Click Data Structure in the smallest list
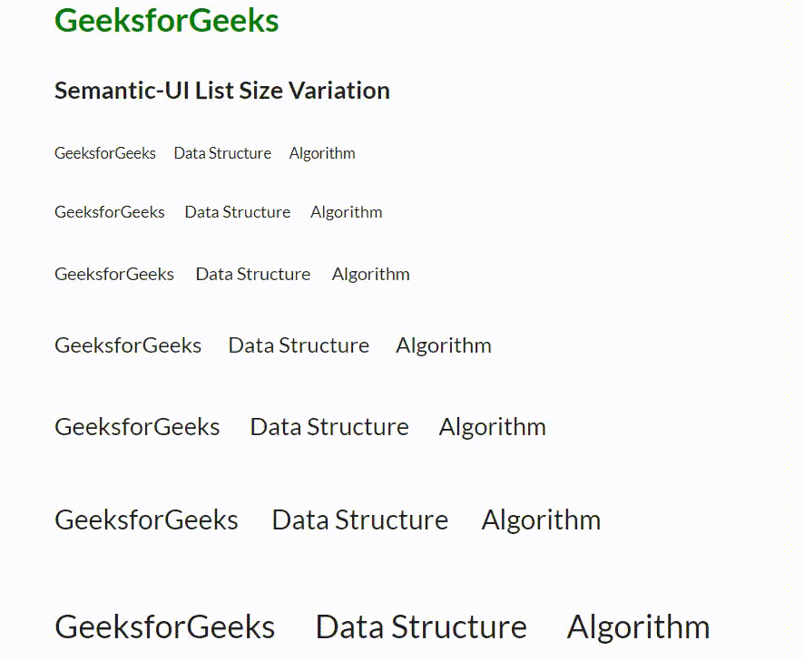This screenshot has height=660, width=804. 222,153
